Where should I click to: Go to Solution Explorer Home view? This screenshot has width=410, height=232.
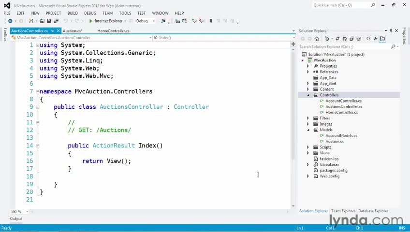(x=317, y=39)
